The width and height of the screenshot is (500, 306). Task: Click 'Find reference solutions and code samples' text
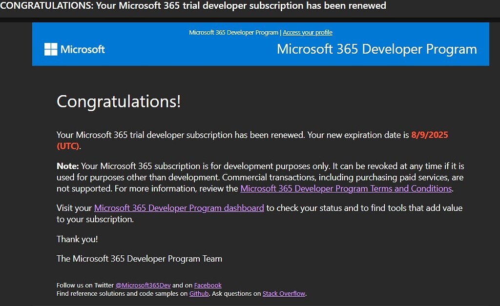coord(118,294)
